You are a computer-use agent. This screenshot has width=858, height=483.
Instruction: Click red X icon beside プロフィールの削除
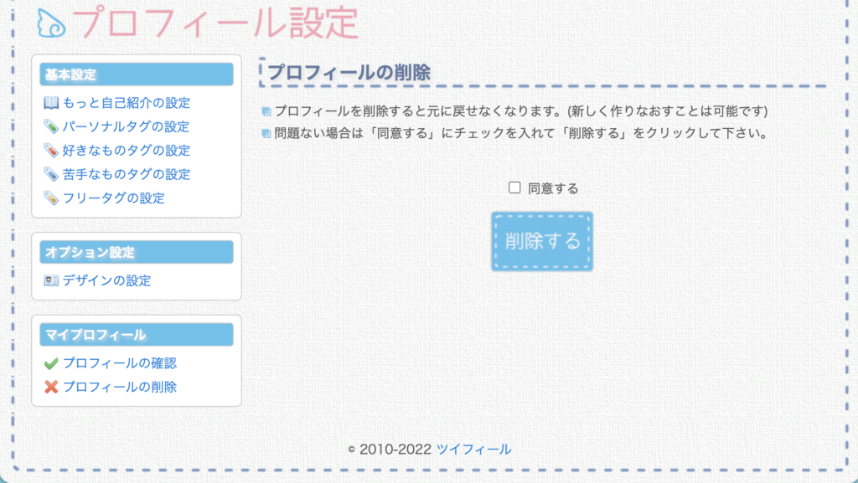[x=51, y=387]
